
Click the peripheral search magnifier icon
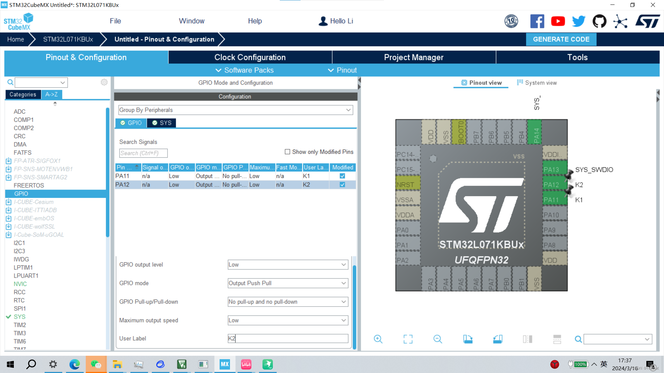(x=10, y=82)
